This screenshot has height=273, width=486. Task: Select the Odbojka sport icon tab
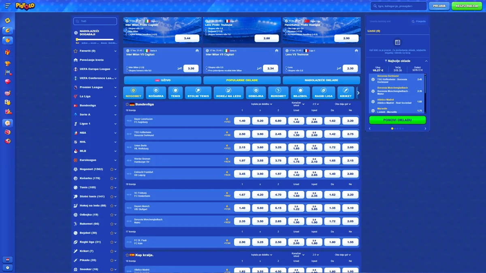point(256,93)
